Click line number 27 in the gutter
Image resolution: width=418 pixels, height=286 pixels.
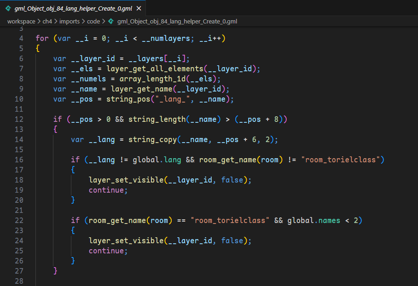coord(19,271)
